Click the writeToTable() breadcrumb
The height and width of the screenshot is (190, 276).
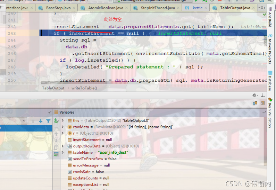pyautogui.click(x=84, y=88)
